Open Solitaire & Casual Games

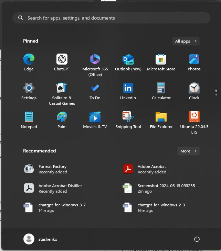[x=62, y=89]
